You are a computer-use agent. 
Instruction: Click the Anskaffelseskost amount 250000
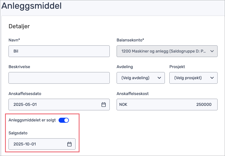coord(204,105)
